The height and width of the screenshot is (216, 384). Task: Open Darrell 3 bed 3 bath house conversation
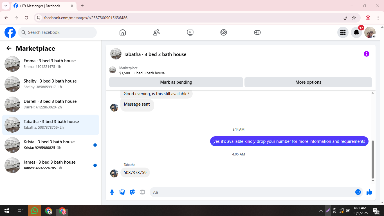tap(51, 104)
